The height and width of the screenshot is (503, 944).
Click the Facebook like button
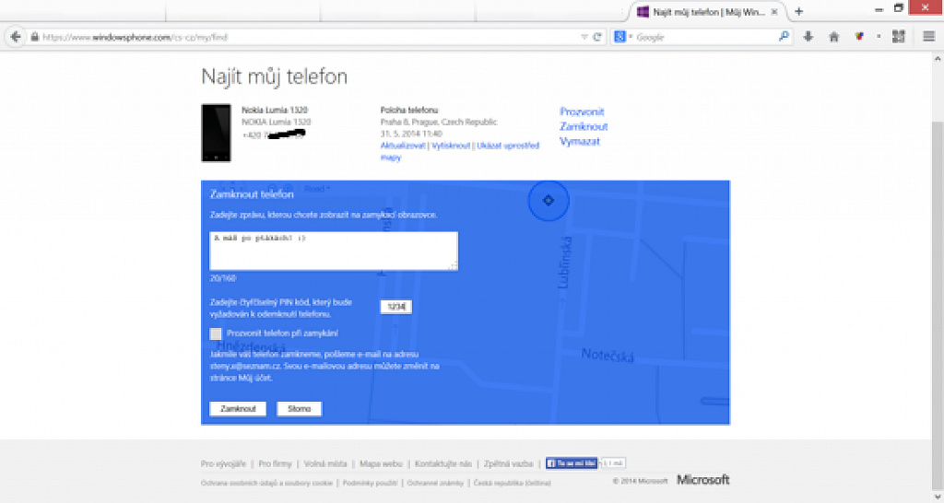point(572,463)
